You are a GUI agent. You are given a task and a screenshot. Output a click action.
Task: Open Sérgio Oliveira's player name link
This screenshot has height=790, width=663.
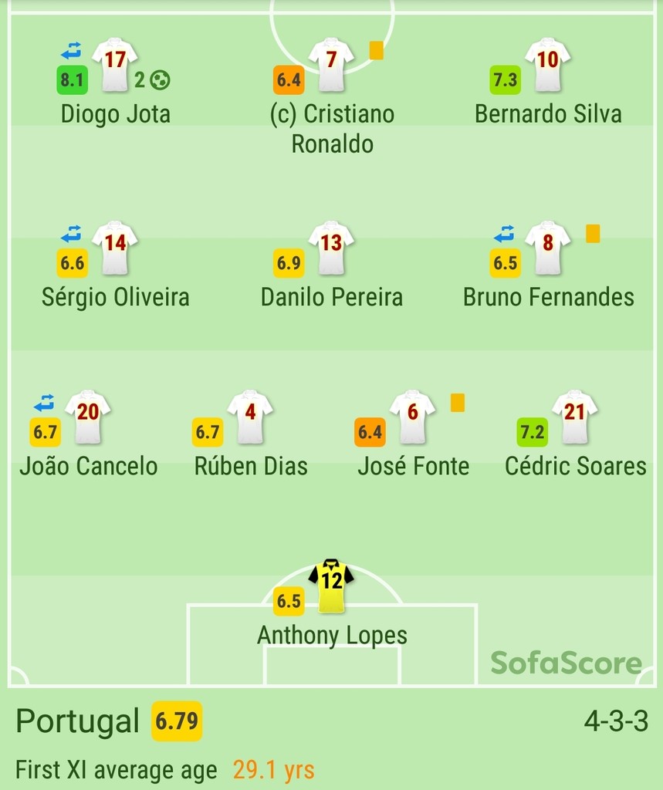pyautogui.click(x=115, y=298)
